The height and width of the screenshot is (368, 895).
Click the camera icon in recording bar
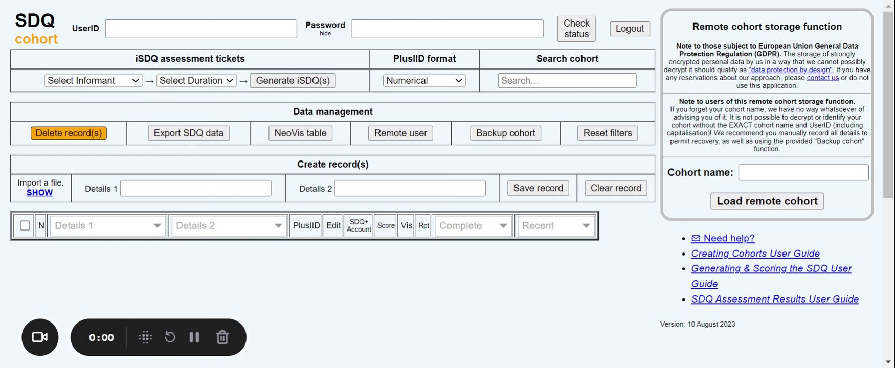40,337
